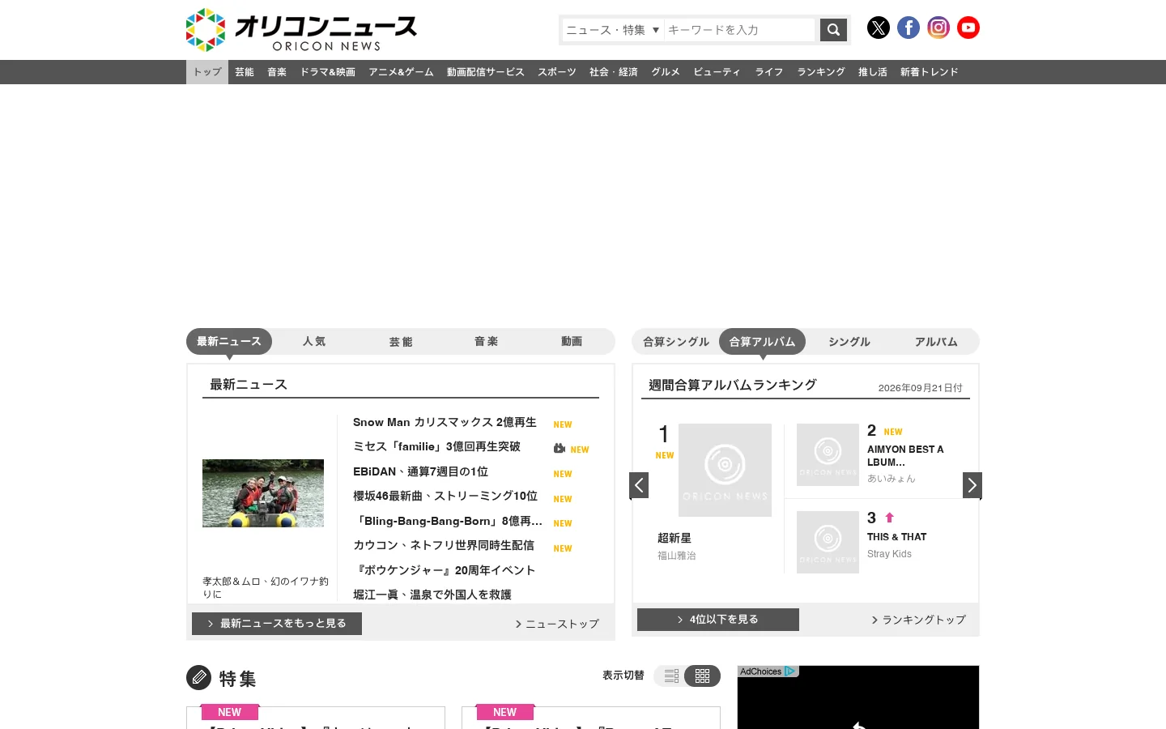
Task: Open Snow Man カリスマックス headline
Action: coord(445,422)
